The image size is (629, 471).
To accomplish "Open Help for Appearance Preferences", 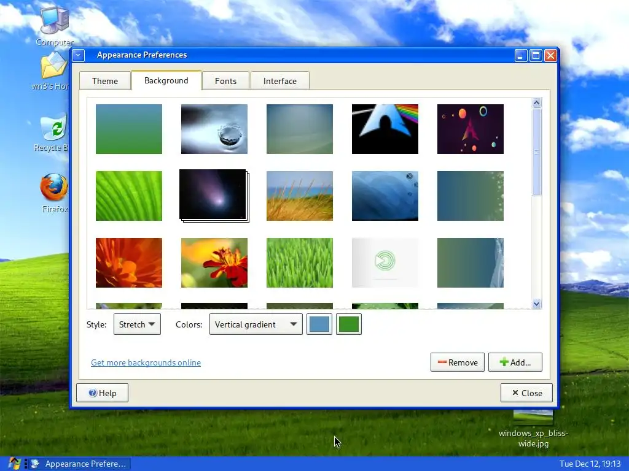I will click(x=103, y=393).
